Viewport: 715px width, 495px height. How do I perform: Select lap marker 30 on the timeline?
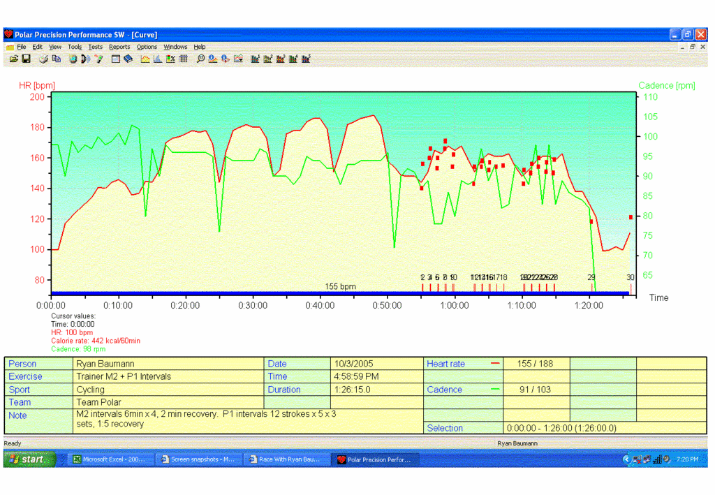click(631, 278)
